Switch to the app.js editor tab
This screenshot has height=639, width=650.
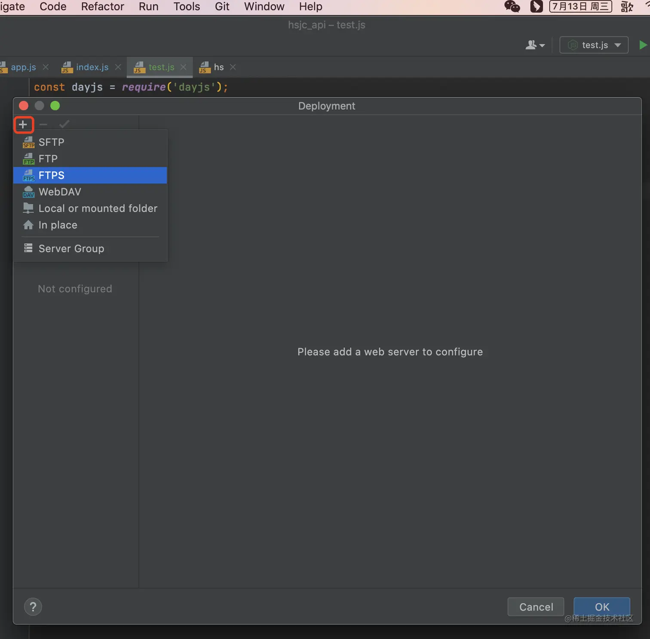click(x=23, y=67)
